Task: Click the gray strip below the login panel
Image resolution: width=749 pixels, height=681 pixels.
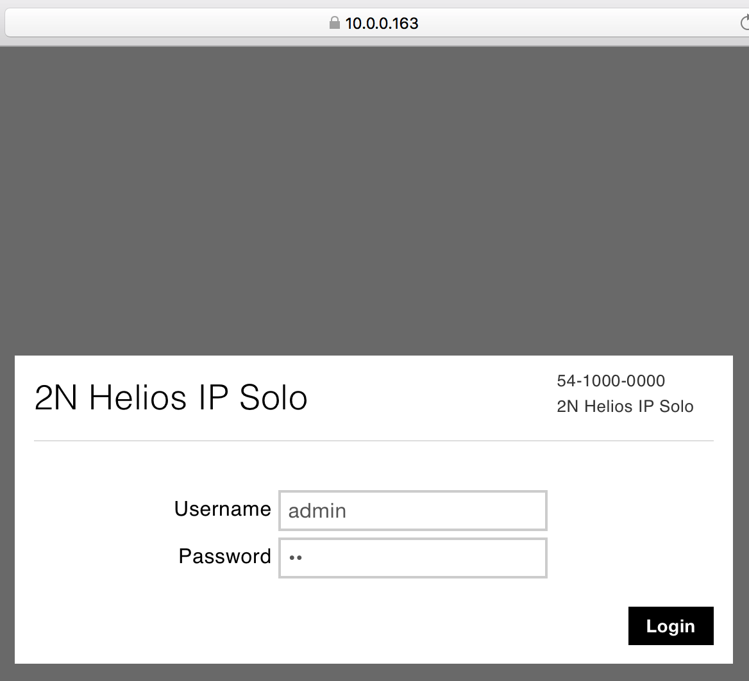Action: click(374, 672)
